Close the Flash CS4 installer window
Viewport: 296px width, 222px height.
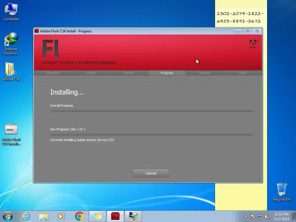click(257, 31)
